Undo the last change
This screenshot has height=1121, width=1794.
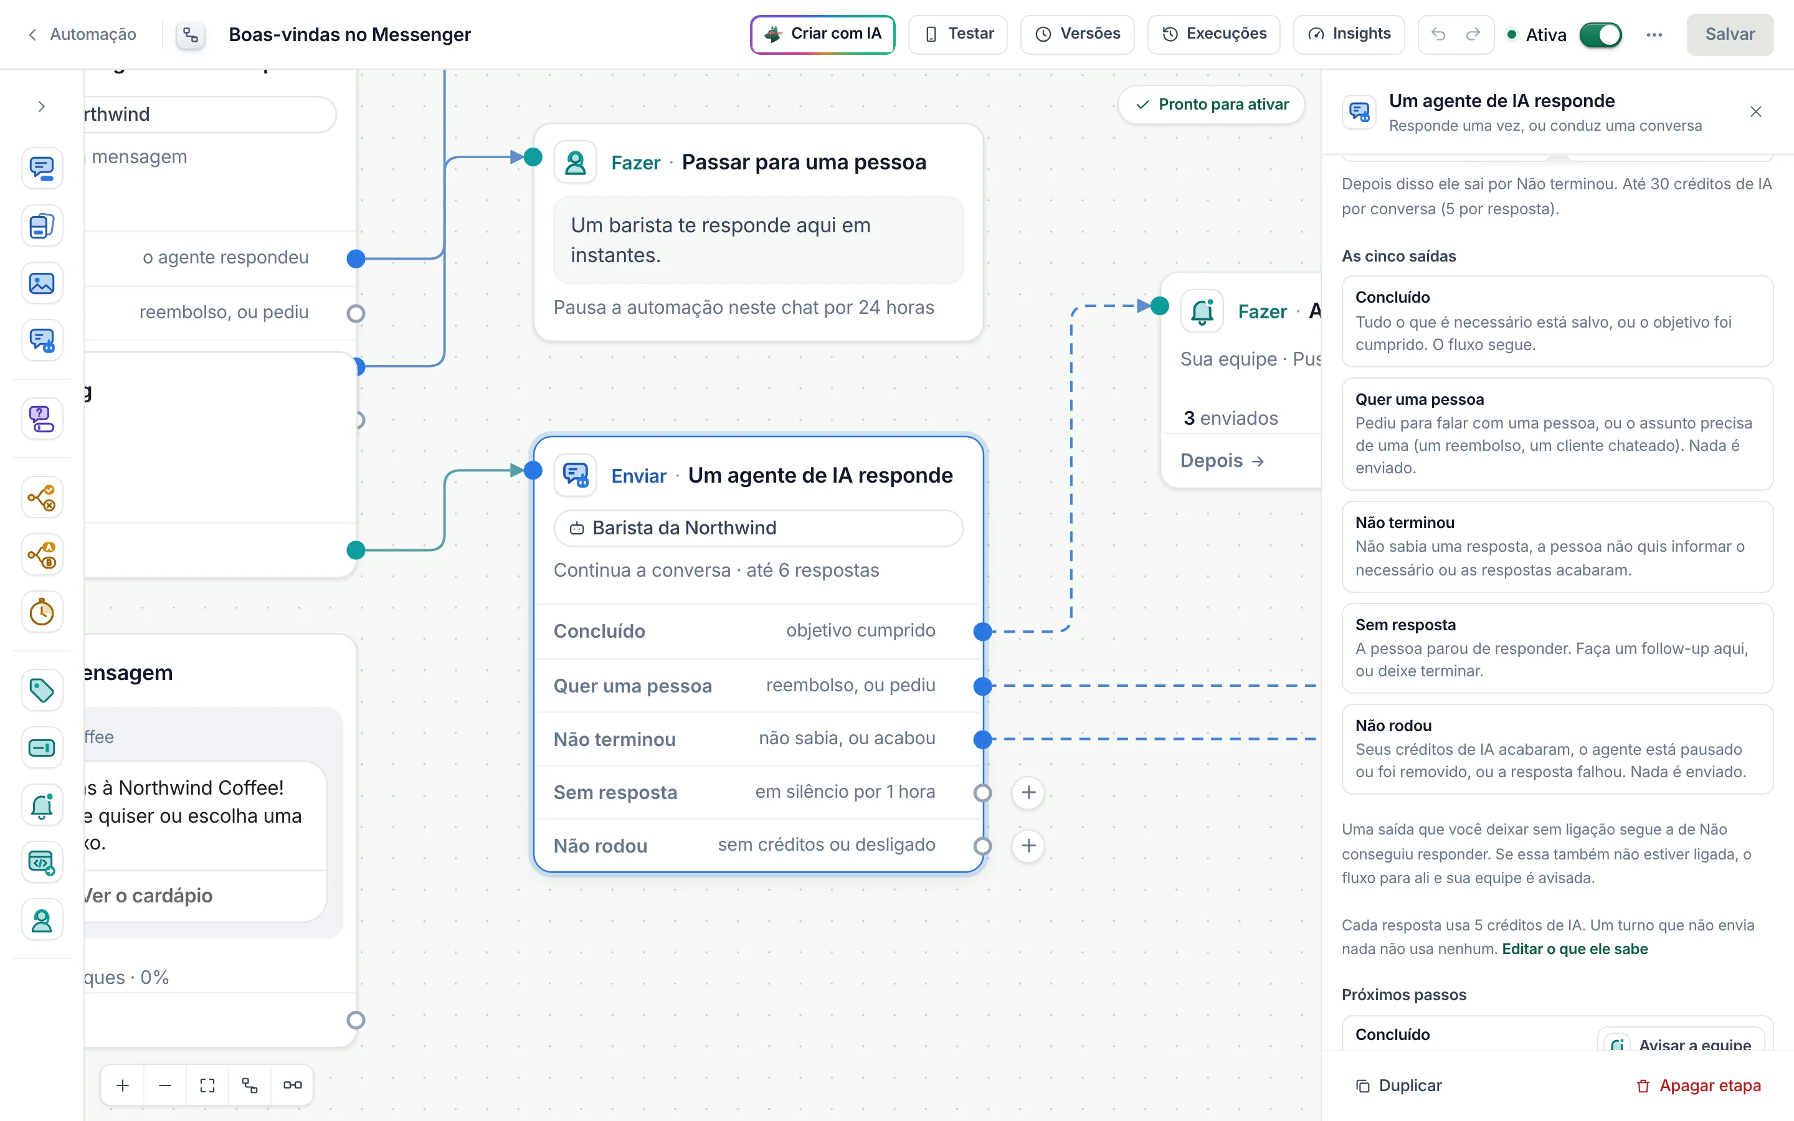(1438, 34)
